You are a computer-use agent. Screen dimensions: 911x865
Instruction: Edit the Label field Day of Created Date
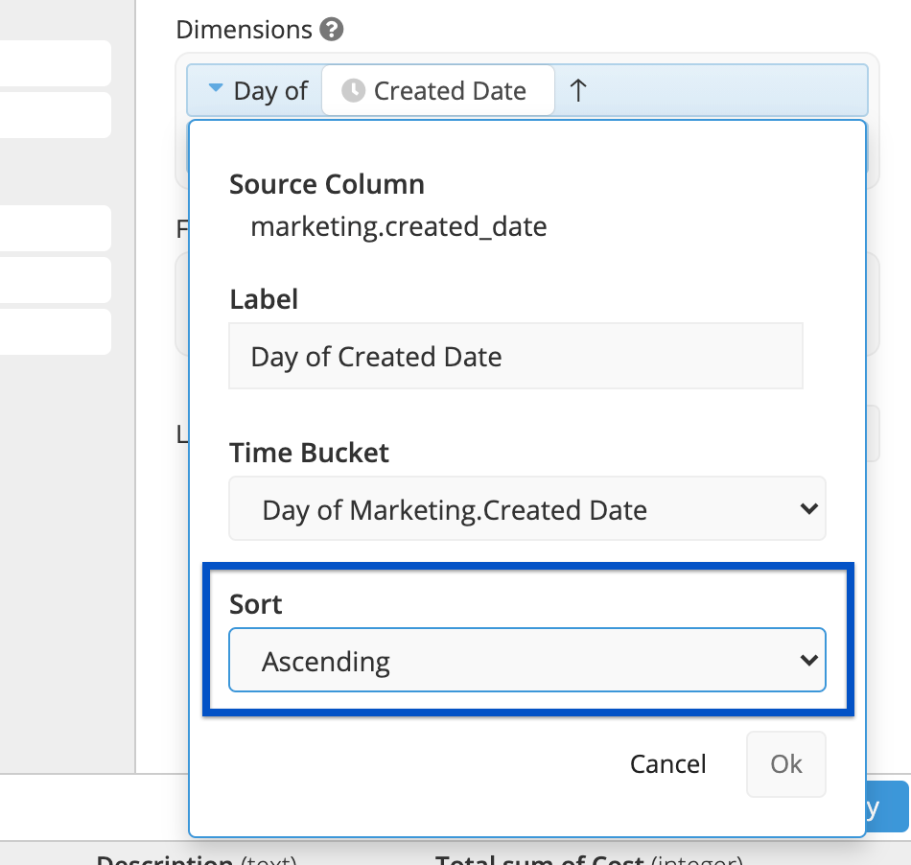point(516,356)
